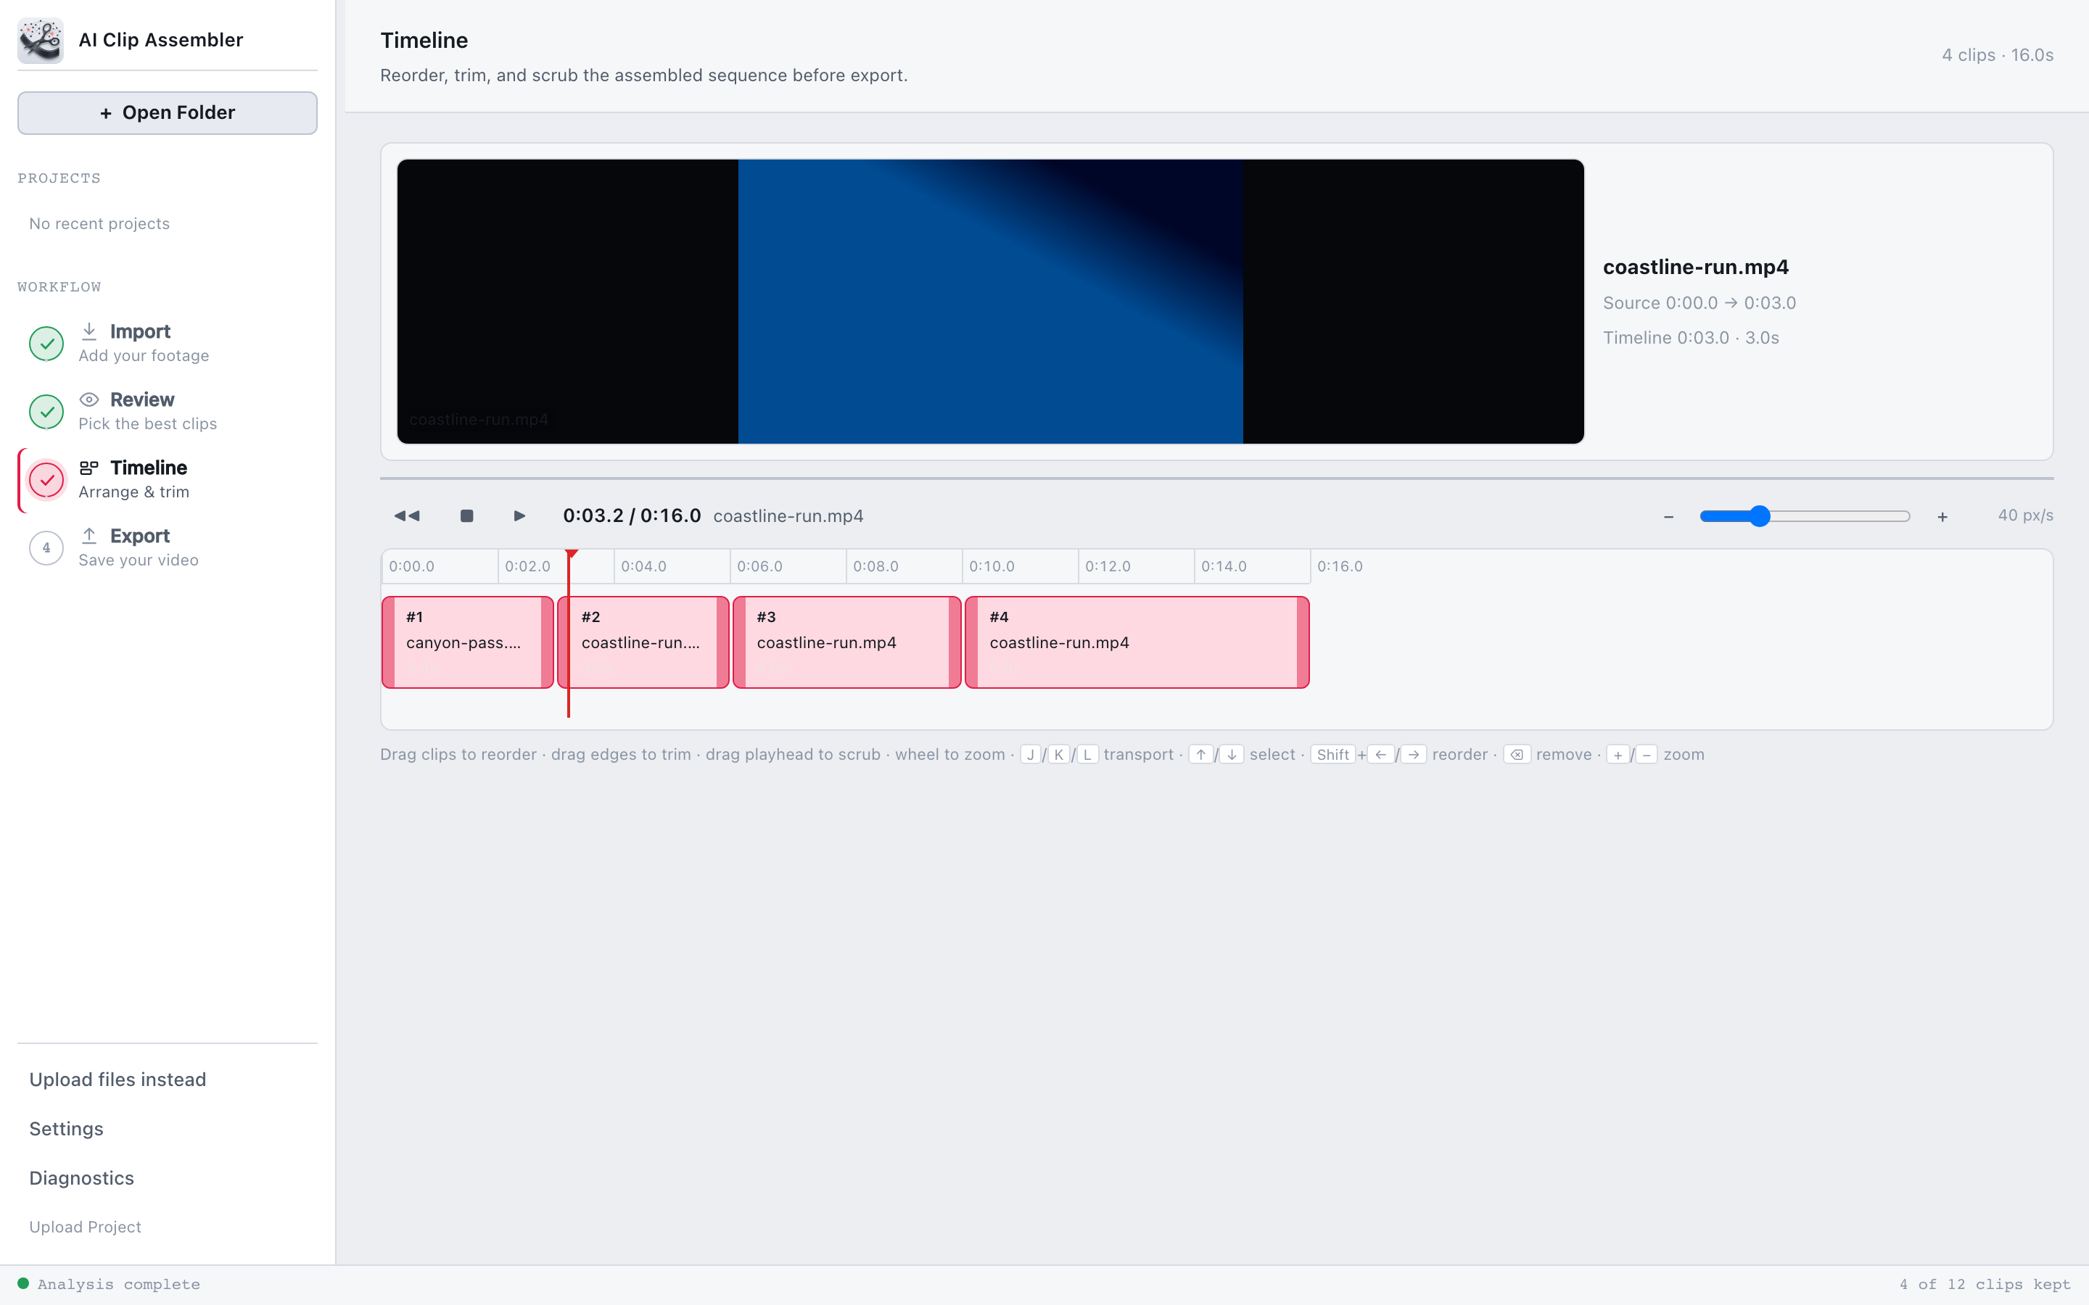Click the "Source 0:00.0 → 0:03.0" text
The image size is (2089, 1305).
(1699, 303)
